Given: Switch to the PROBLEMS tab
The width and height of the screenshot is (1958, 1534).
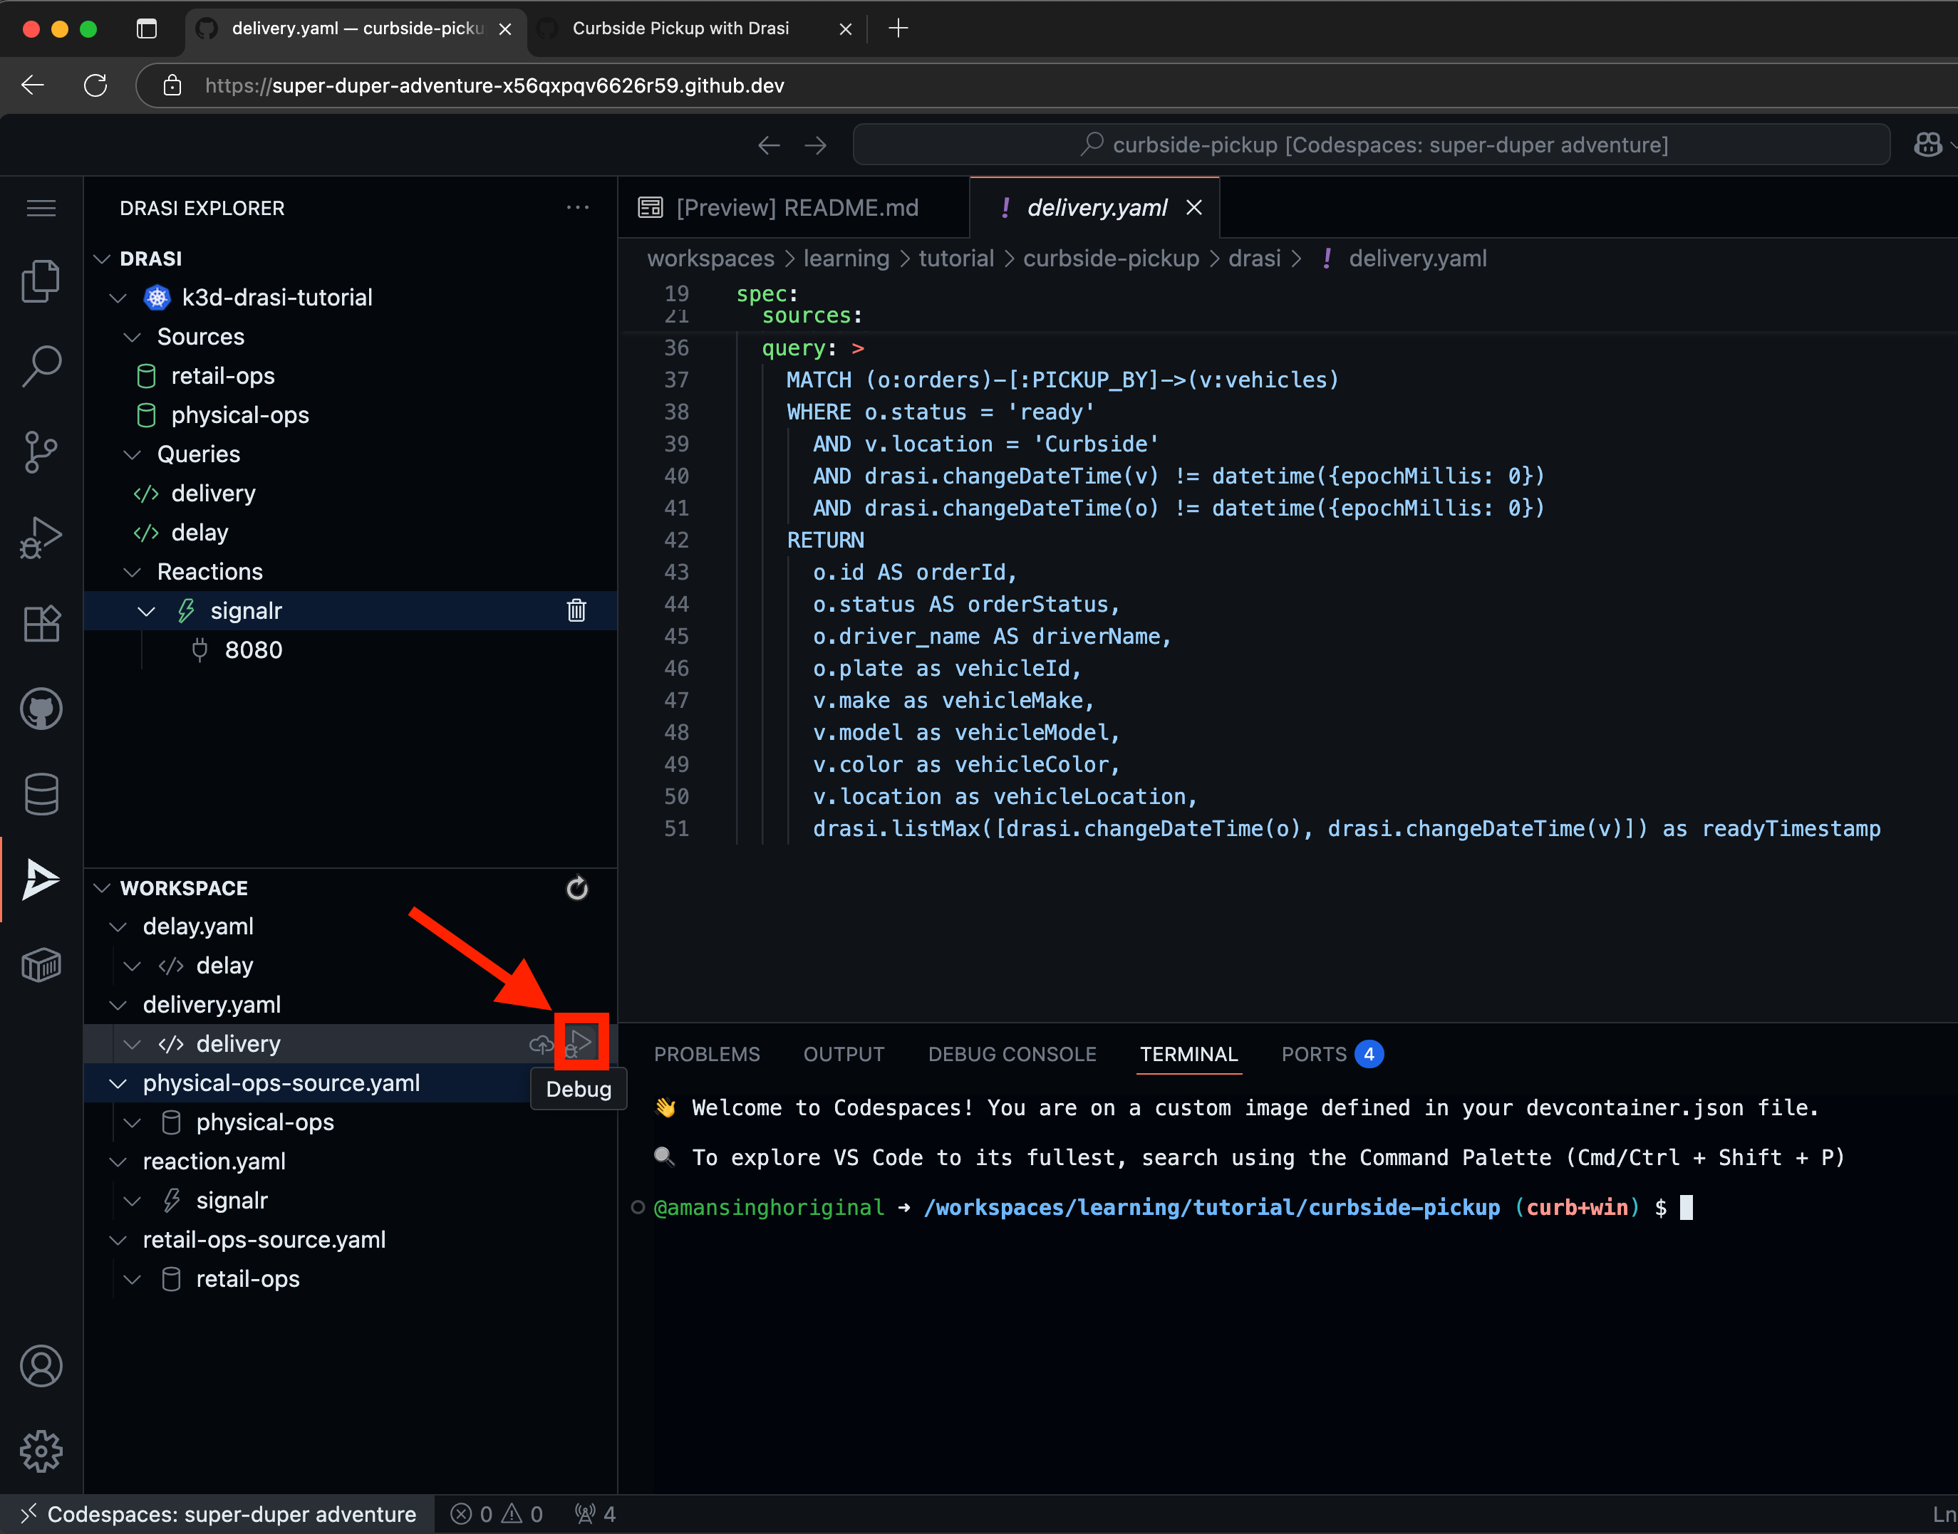Looking at the screenshot, I should click(706, 1053).
